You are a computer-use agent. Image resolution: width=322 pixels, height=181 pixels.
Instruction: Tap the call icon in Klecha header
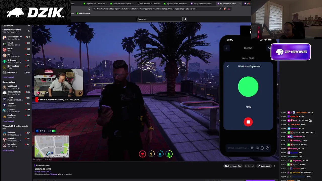(x=269, y=48)
